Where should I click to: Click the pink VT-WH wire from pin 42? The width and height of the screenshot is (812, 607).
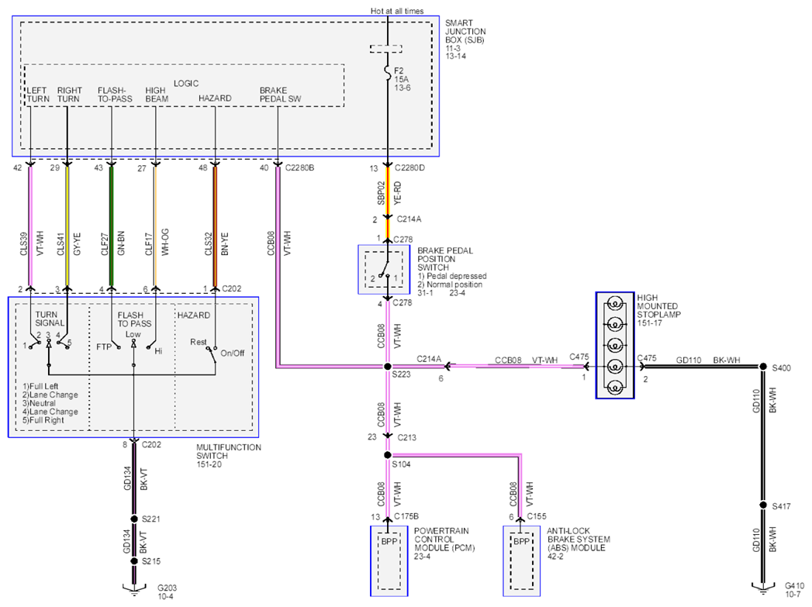tap(30, 226)
